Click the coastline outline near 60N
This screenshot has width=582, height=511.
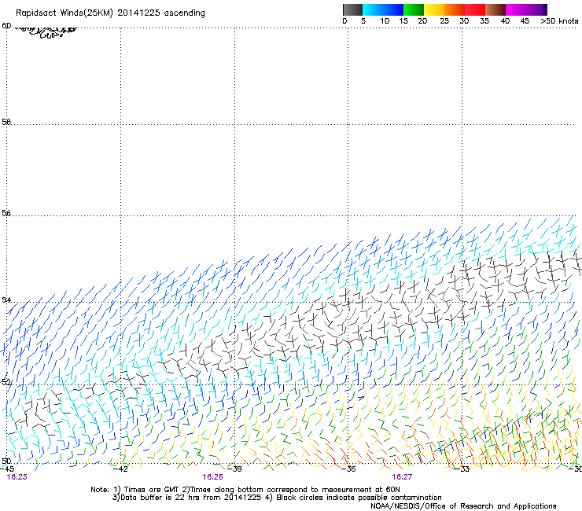click(x=46, y=31)
